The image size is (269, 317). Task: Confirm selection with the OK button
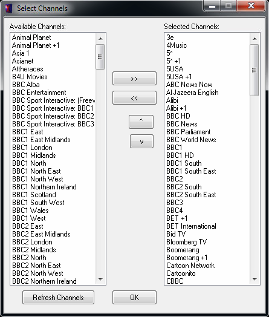coord(134,298)
